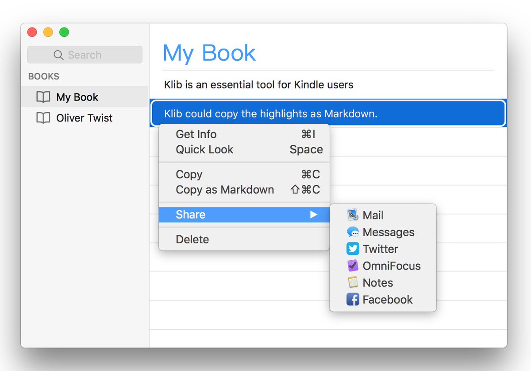531x371 pixels.
Task: Close the window with red button
Action: (x=32, y=32)
